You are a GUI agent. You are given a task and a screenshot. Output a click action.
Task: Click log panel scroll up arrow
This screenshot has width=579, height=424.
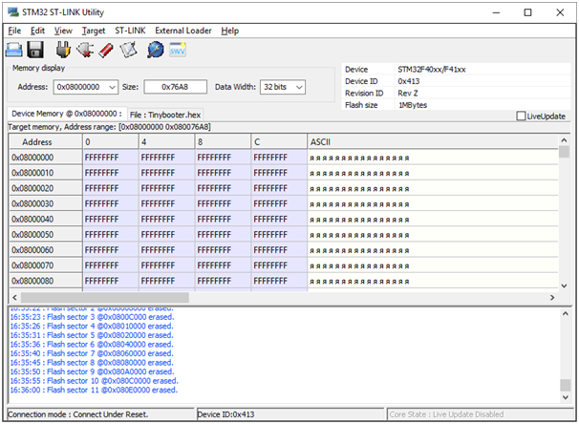[x=565, y=313]
